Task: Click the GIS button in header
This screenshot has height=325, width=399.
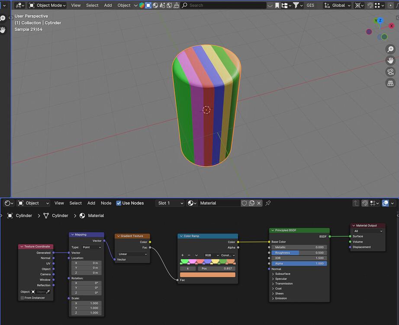Action: (310, 5)
